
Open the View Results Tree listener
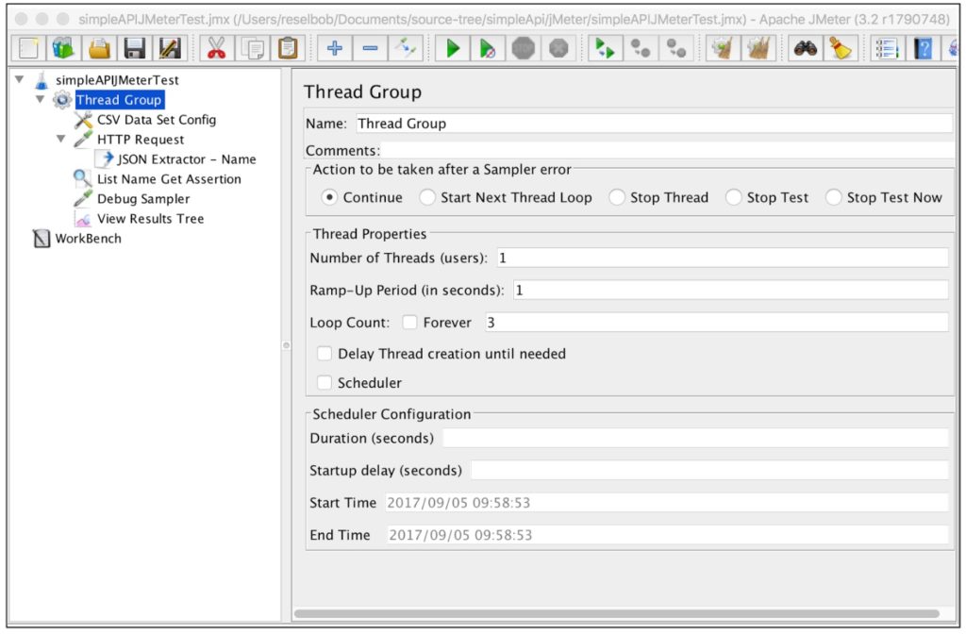point(150,218)
